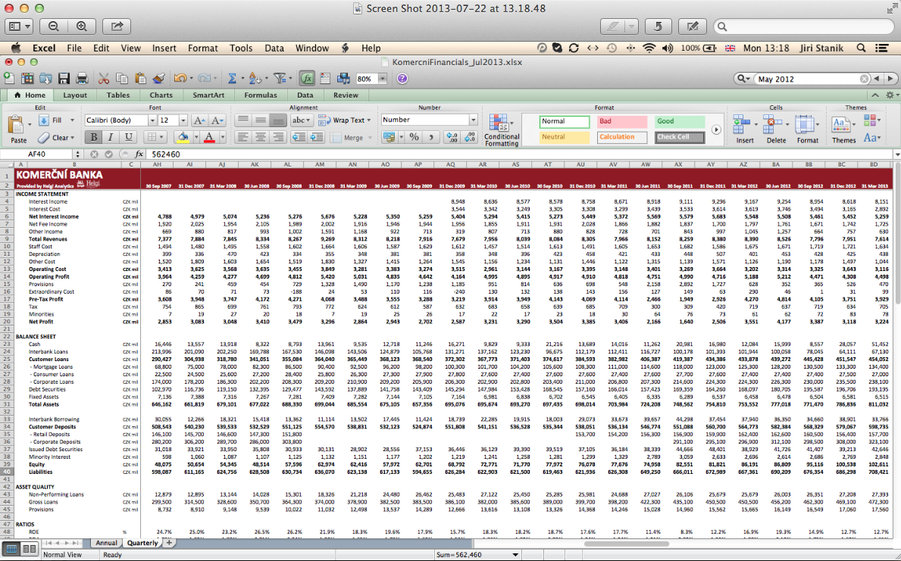The image size is (901, 561).
Task: Zoom out in the Preview toolbar
Action: coord(54,26)
